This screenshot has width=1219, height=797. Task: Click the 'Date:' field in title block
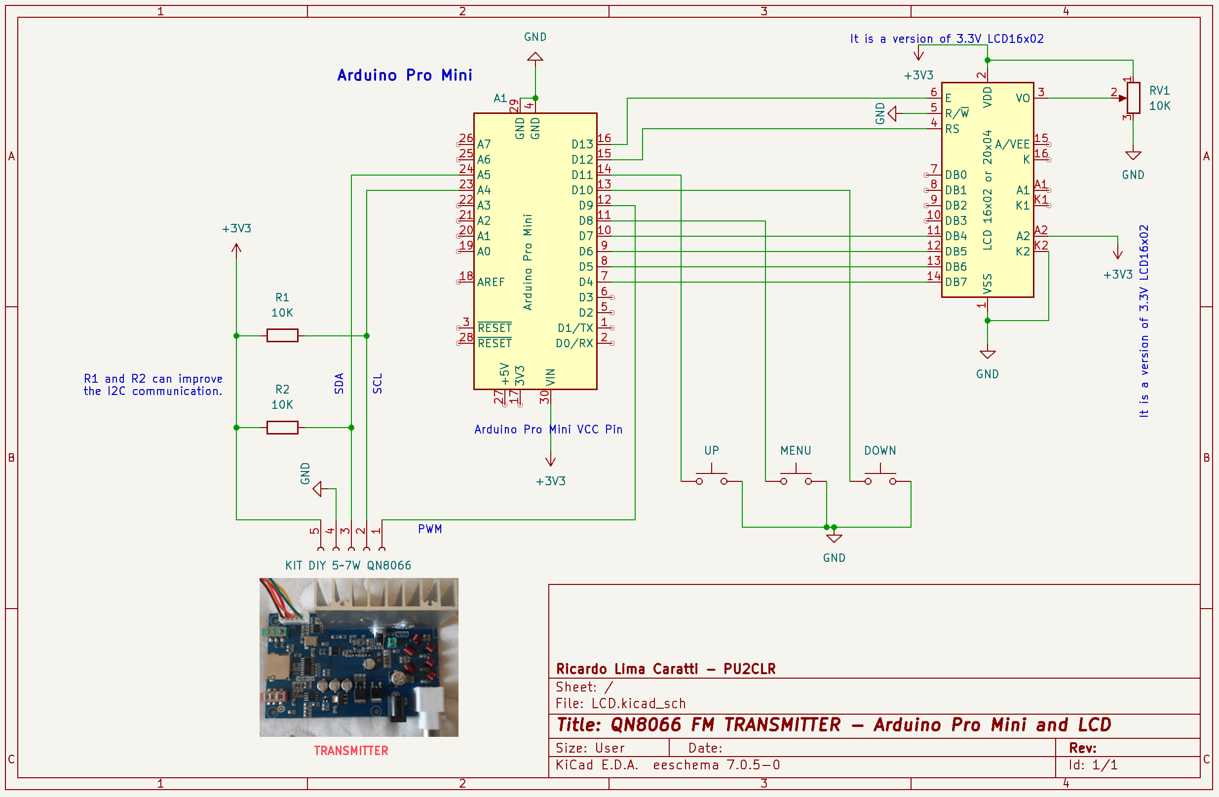tap(705, 748)
